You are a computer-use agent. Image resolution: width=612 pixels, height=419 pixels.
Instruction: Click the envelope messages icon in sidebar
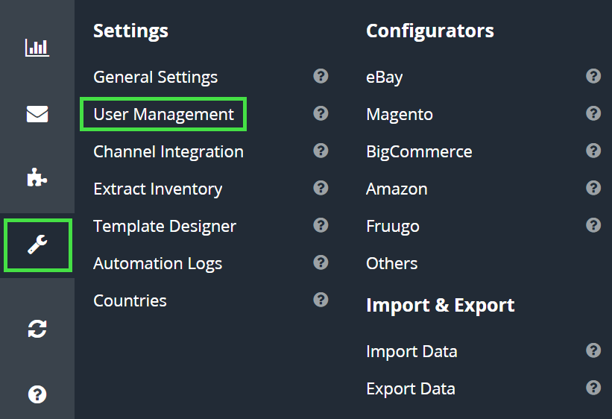point(37,114)
